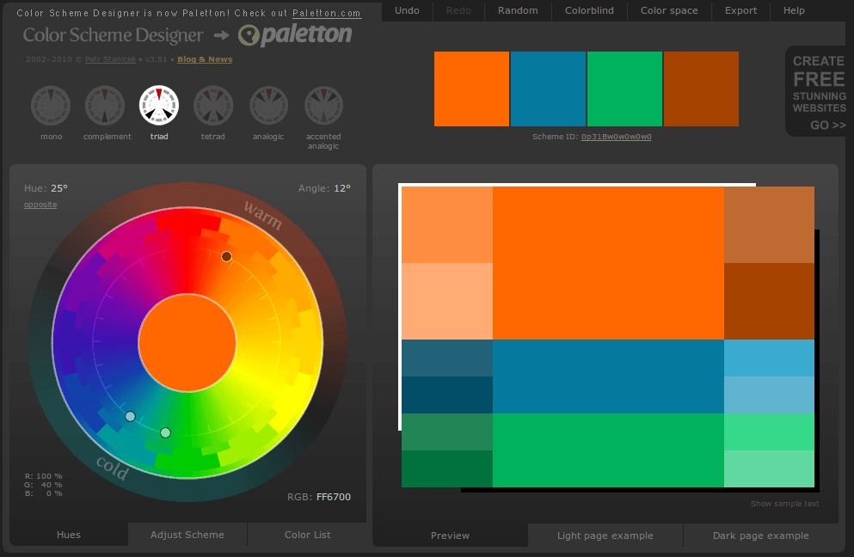The width and height of the screenshot is (854, 557).
Task: Select the analogic scheme icon
Action: (x=268, y=106)
